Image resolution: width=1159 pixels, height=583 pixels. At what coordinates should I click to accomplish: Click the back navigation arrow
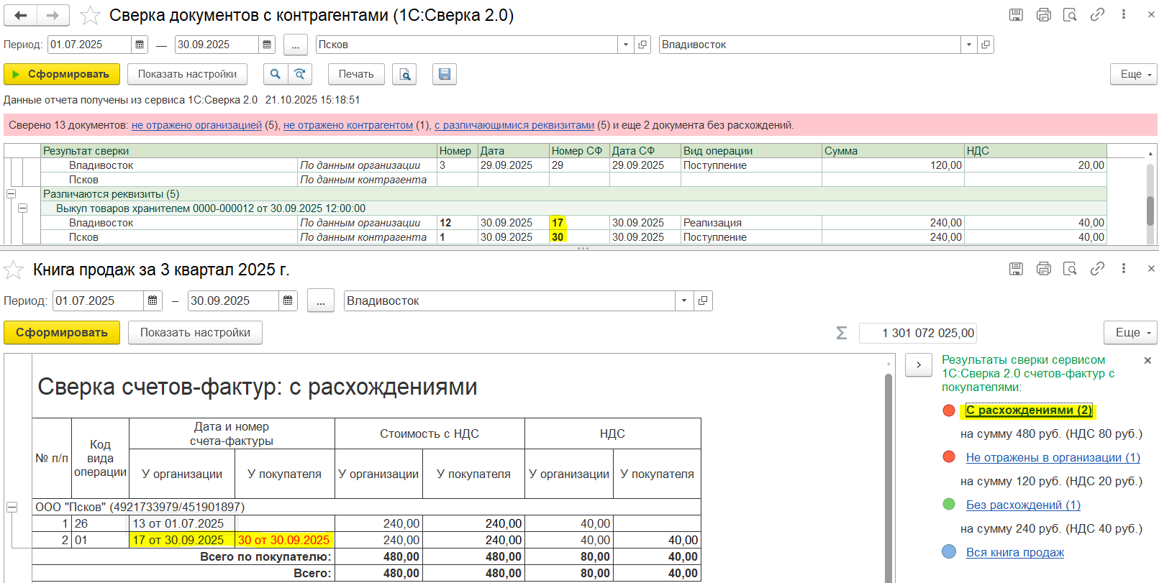[x=21, y=15]
